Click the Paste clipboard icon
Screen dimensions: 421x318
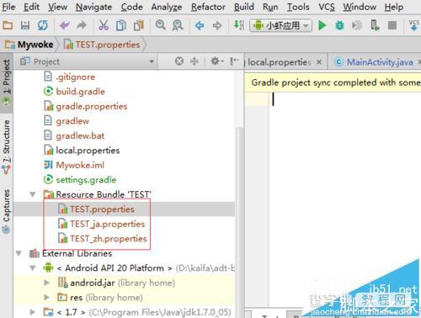[139, 25]
